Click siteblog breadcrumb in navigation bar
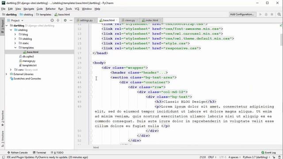The width and height of the screenshot is (283, 159). click(x=27, y=15)
